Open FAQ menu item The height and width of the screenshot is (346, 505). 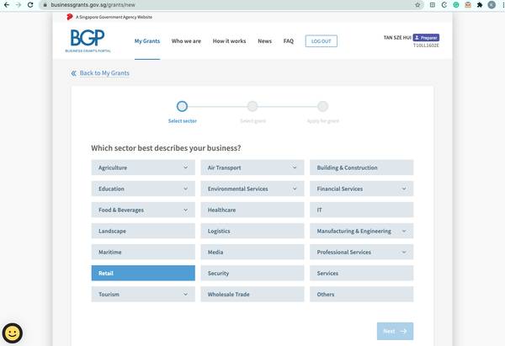tap(289, 41)
